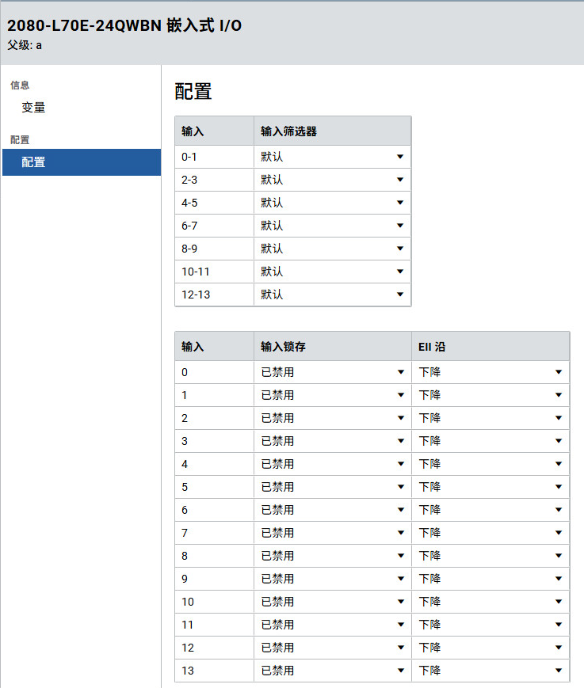This screenshot has height=688, width=584.
Task: Click the 12-13 input range cell
Action: [214, 295]
